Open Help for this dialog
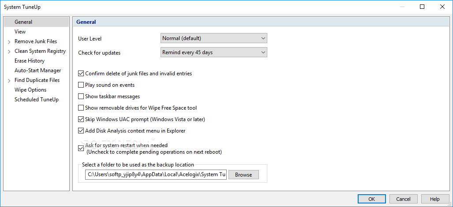The width and height of the screenshot is (453, 207). (x=435, y=199)
